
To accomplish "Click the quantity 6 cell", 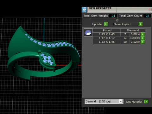I will 125,38.
